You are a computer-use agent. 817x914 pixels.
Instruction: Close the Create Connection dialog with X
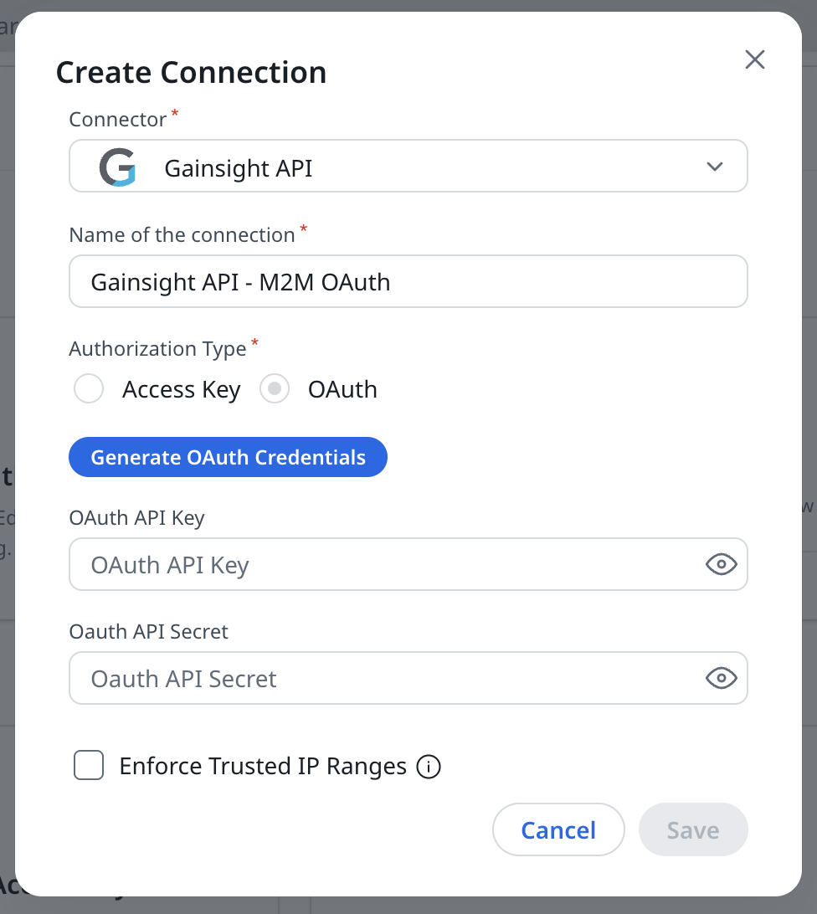pos(754,59)
